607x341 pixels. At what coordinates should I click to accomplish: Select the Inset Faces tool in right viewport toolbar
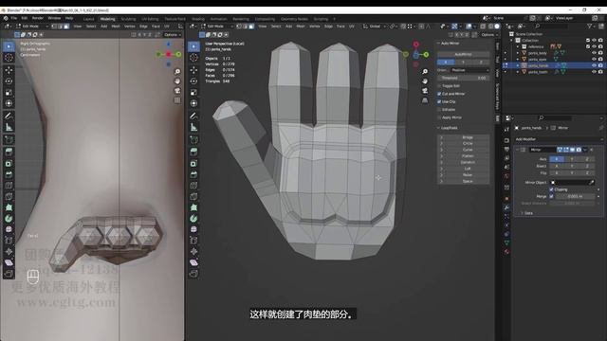[x=193, y=163]
